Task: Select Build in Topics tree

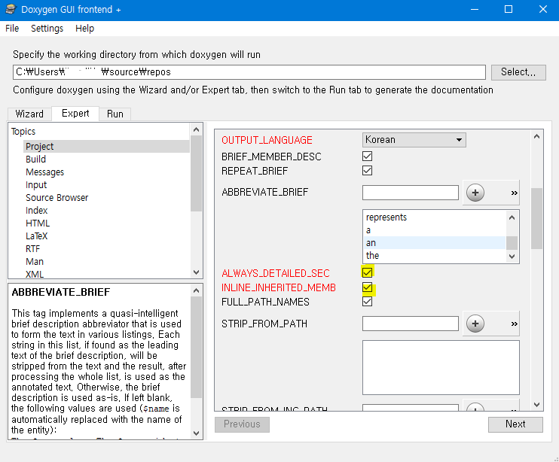Action: pos(35,159)
